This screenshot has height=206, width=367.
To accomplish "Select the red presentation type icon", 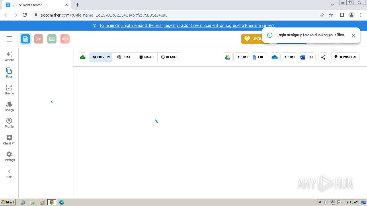I will 39,39.
